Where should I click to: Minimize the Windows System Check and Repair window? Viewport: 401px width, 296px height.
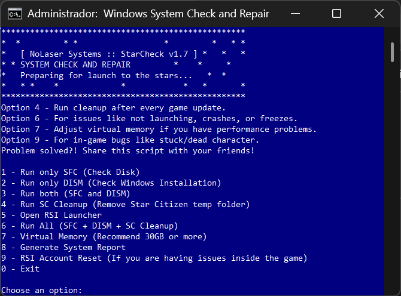[x=296, y=14]
